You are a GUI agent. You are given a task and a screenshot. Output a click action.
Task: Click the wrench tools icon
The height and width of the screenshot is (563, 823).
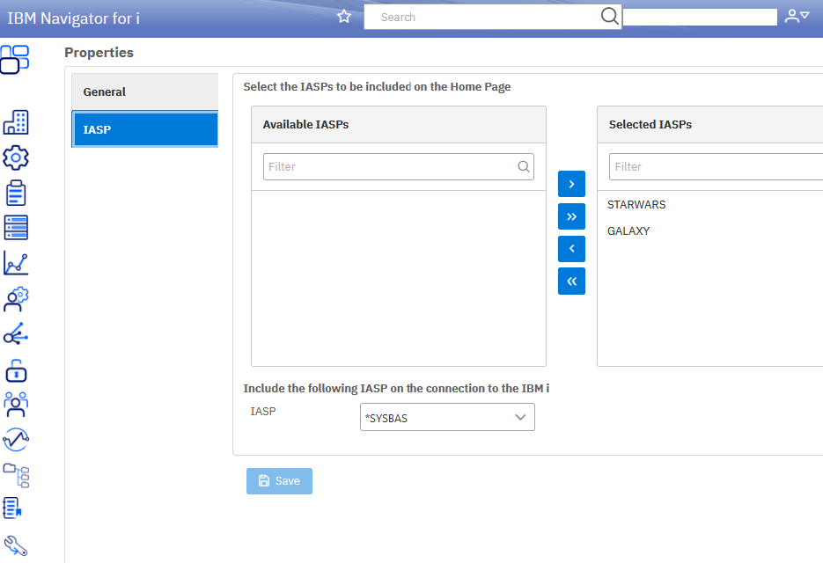16,545
